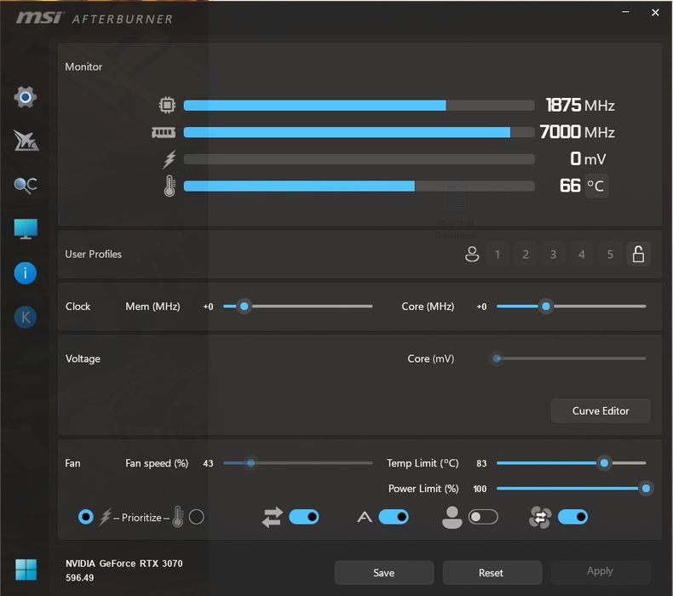Save the current settings
Screen dimensions: 673x596
[x=383, y=573]
